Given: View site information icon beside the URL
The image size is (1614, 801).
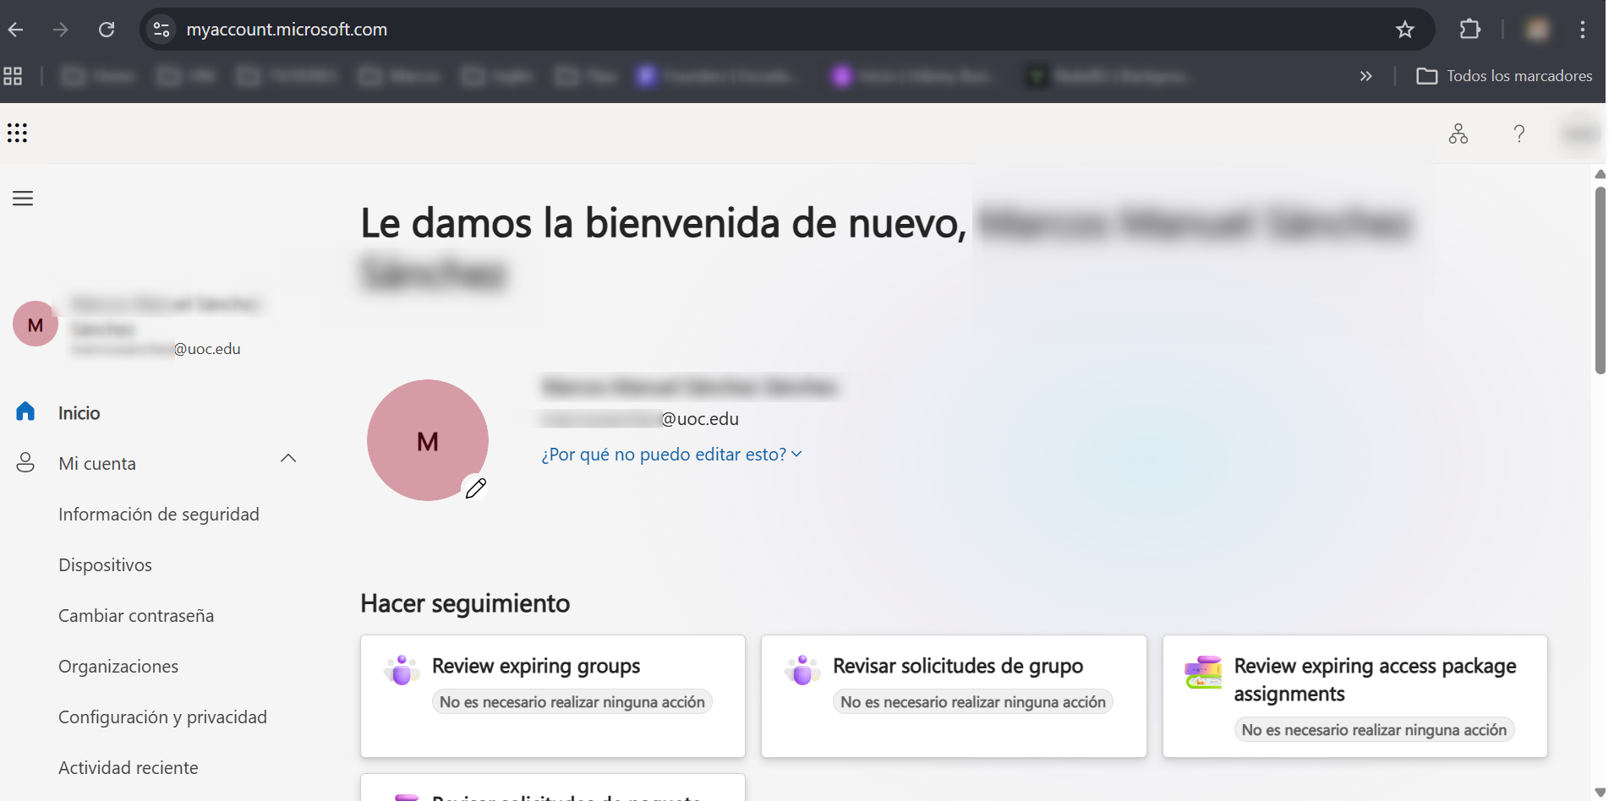Looking at the screenshot, I should (161, 30).
